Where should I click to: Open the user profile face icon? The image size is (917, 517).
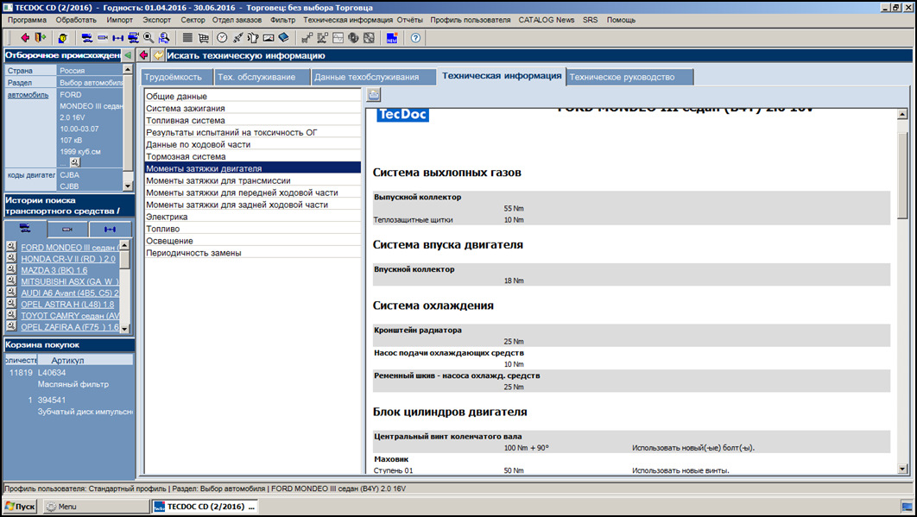(x=62, y=38)
